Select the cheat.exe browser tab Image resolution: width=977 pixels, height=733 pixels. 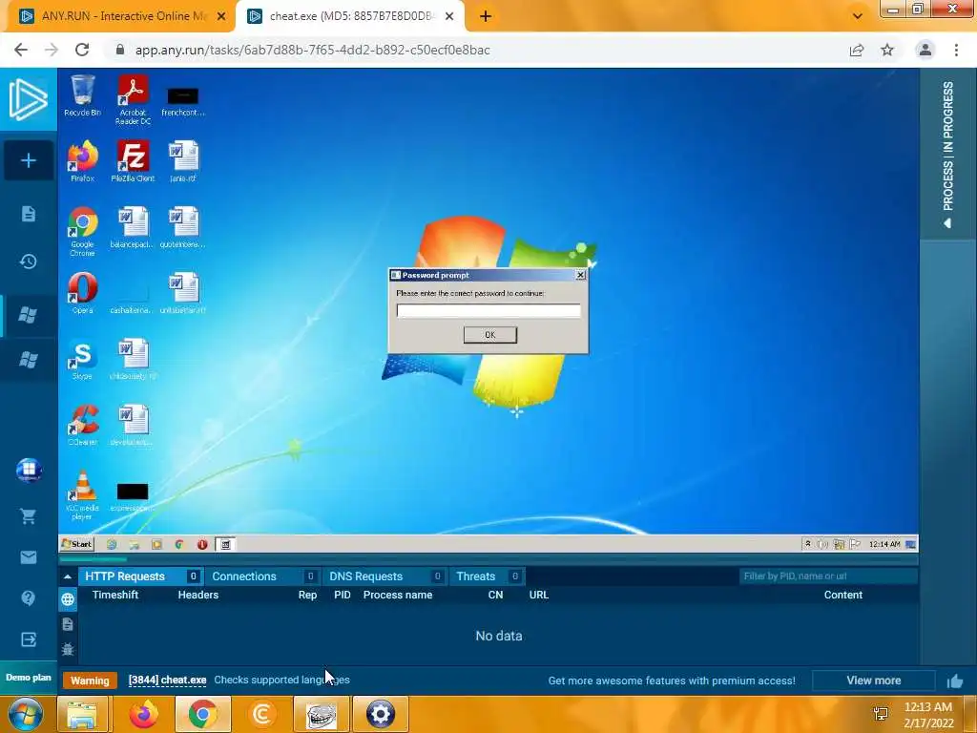pyautogui.click(x=349, y=16)
